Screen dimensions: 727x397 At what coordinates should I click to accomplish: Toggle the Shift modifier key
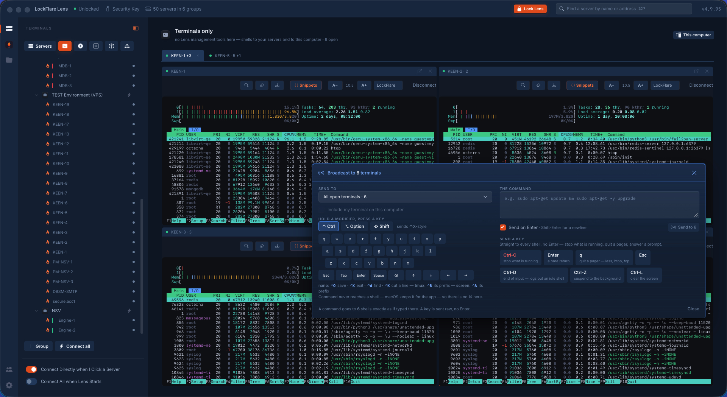click(382, 226)
